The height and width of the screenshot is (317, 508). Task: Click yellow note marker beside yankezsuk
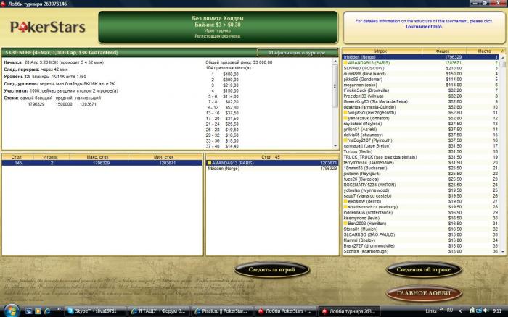point(345,118)
